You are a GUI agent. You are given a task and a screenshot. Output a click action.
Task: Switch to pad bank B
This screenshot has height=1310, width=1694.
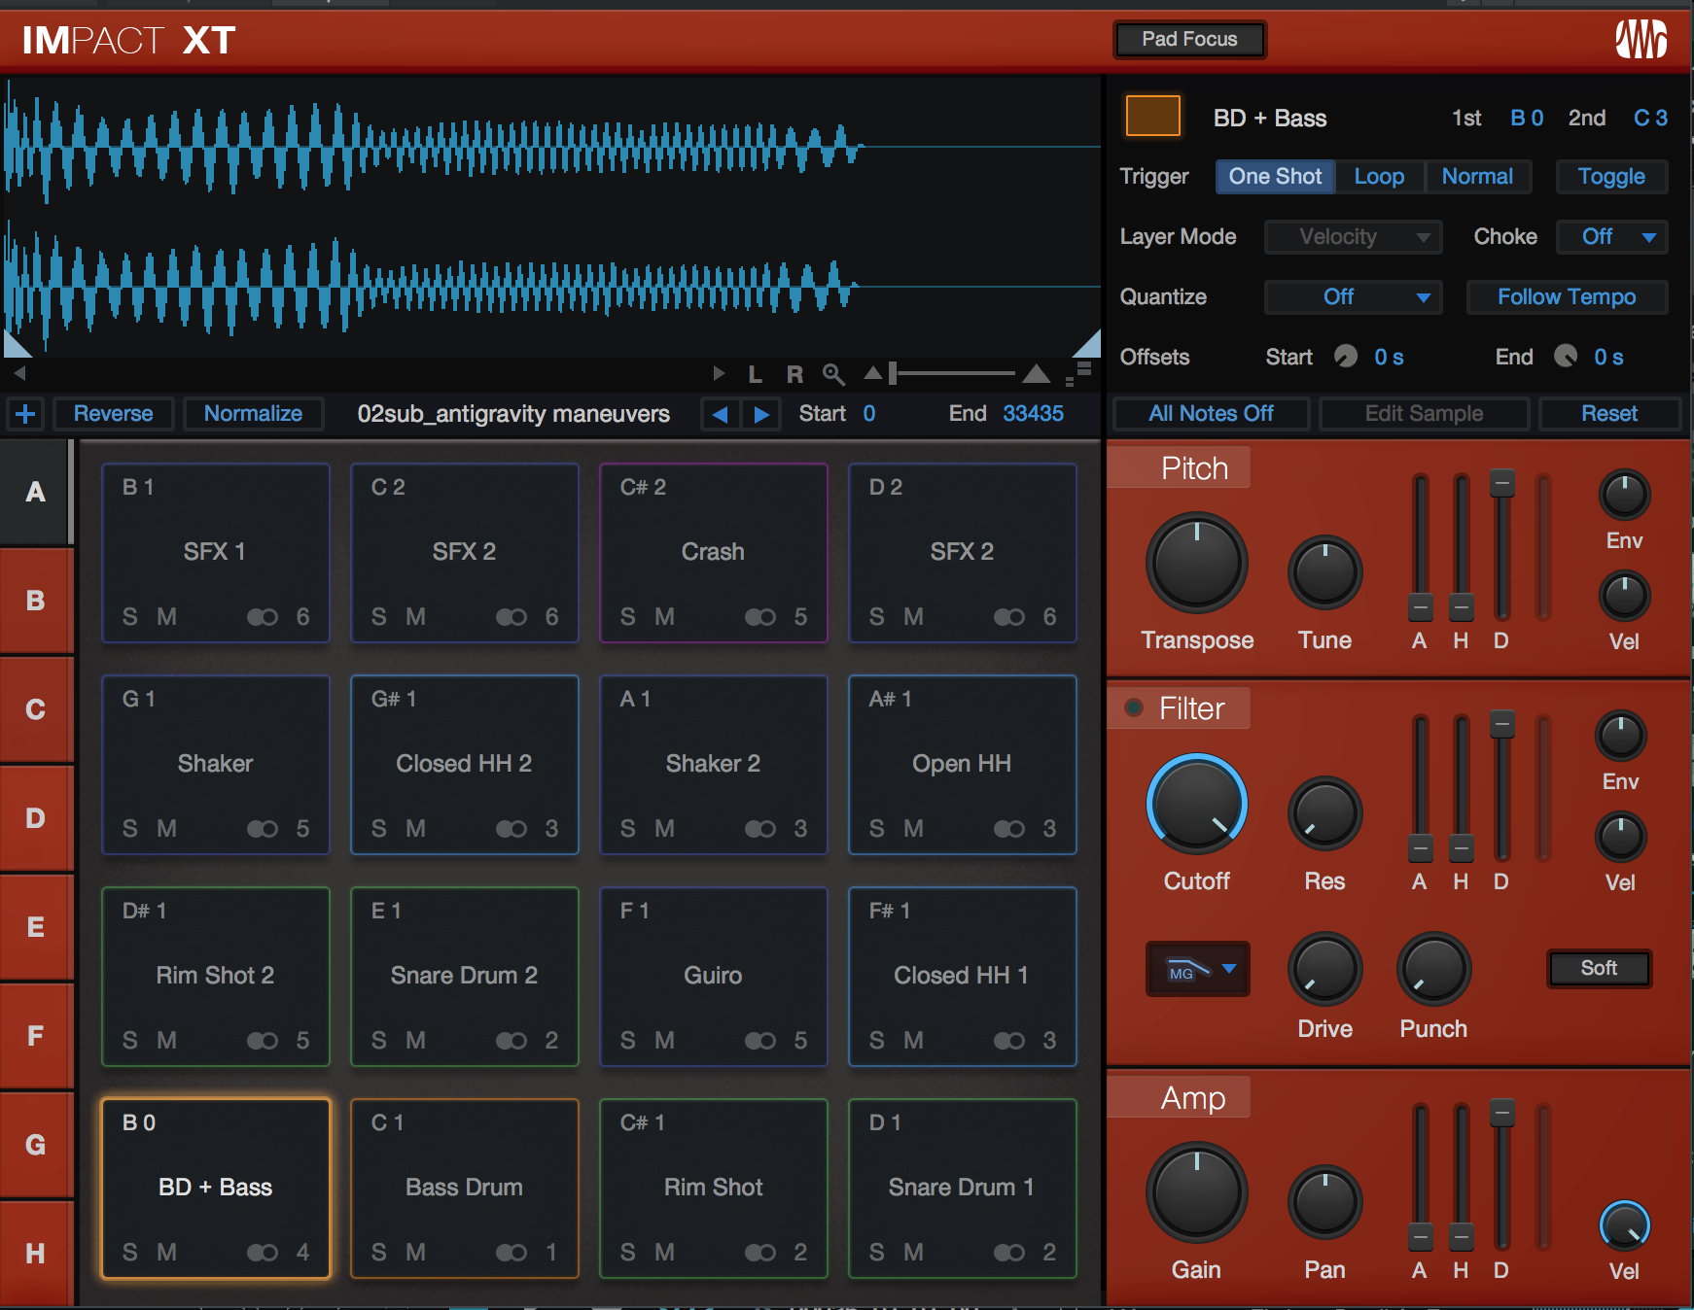[x=36, y=601]
